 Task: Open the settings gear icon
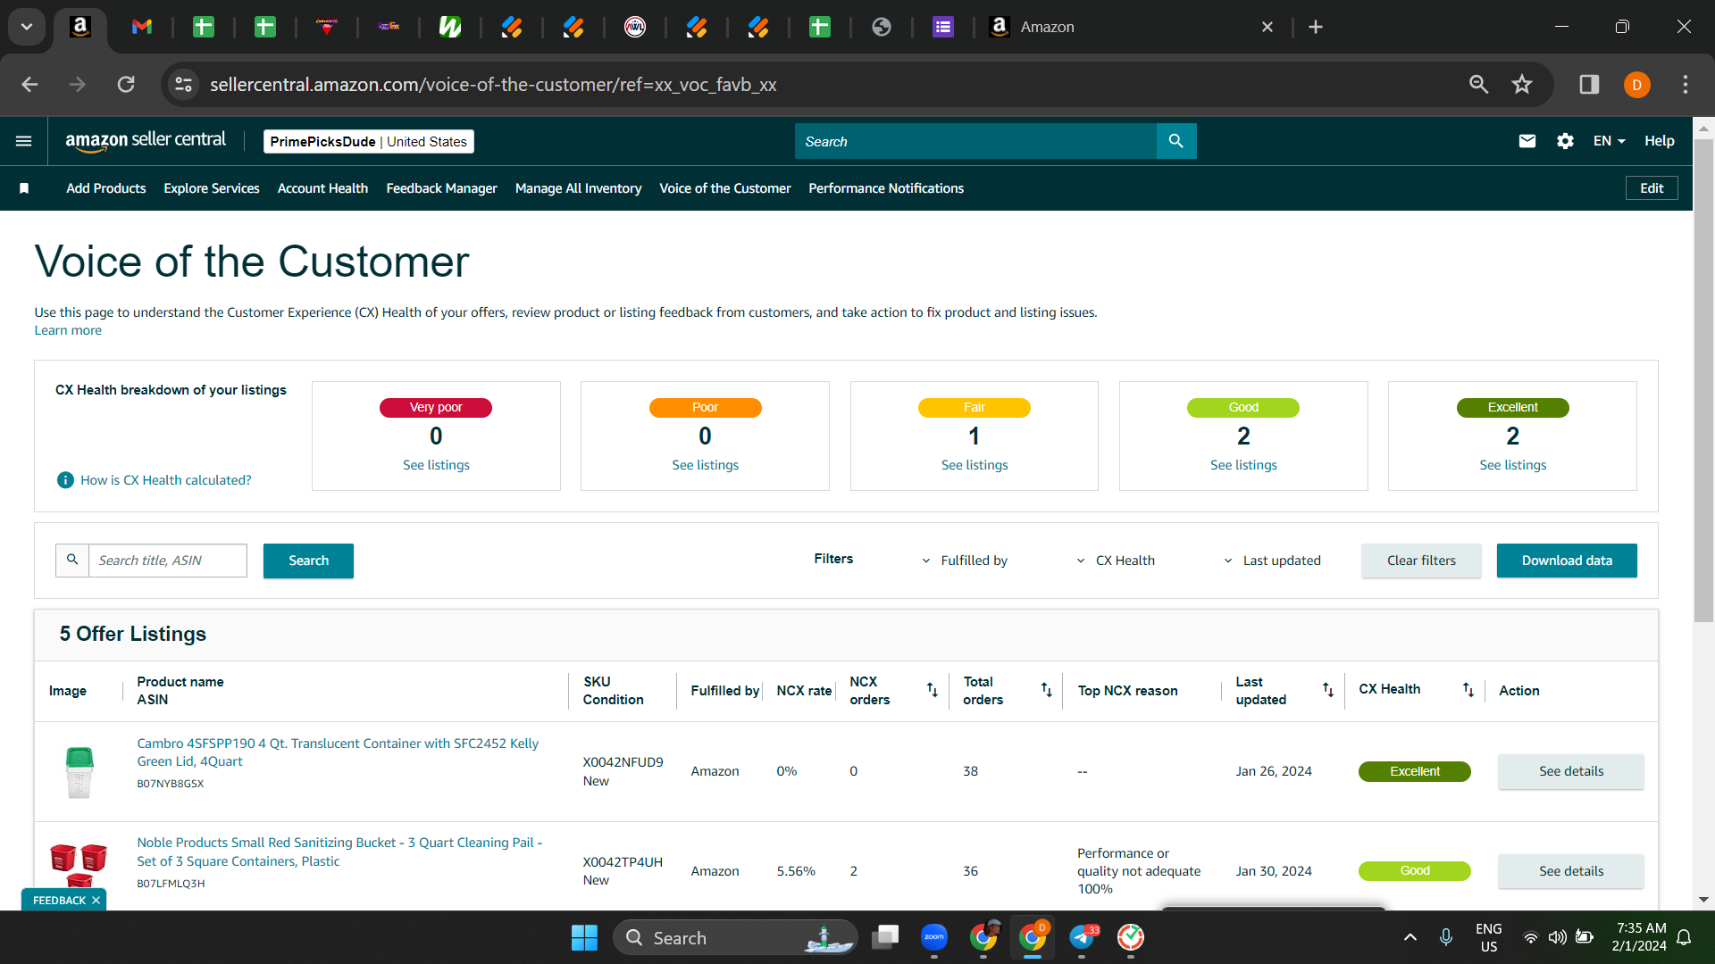click(1565, 141)
